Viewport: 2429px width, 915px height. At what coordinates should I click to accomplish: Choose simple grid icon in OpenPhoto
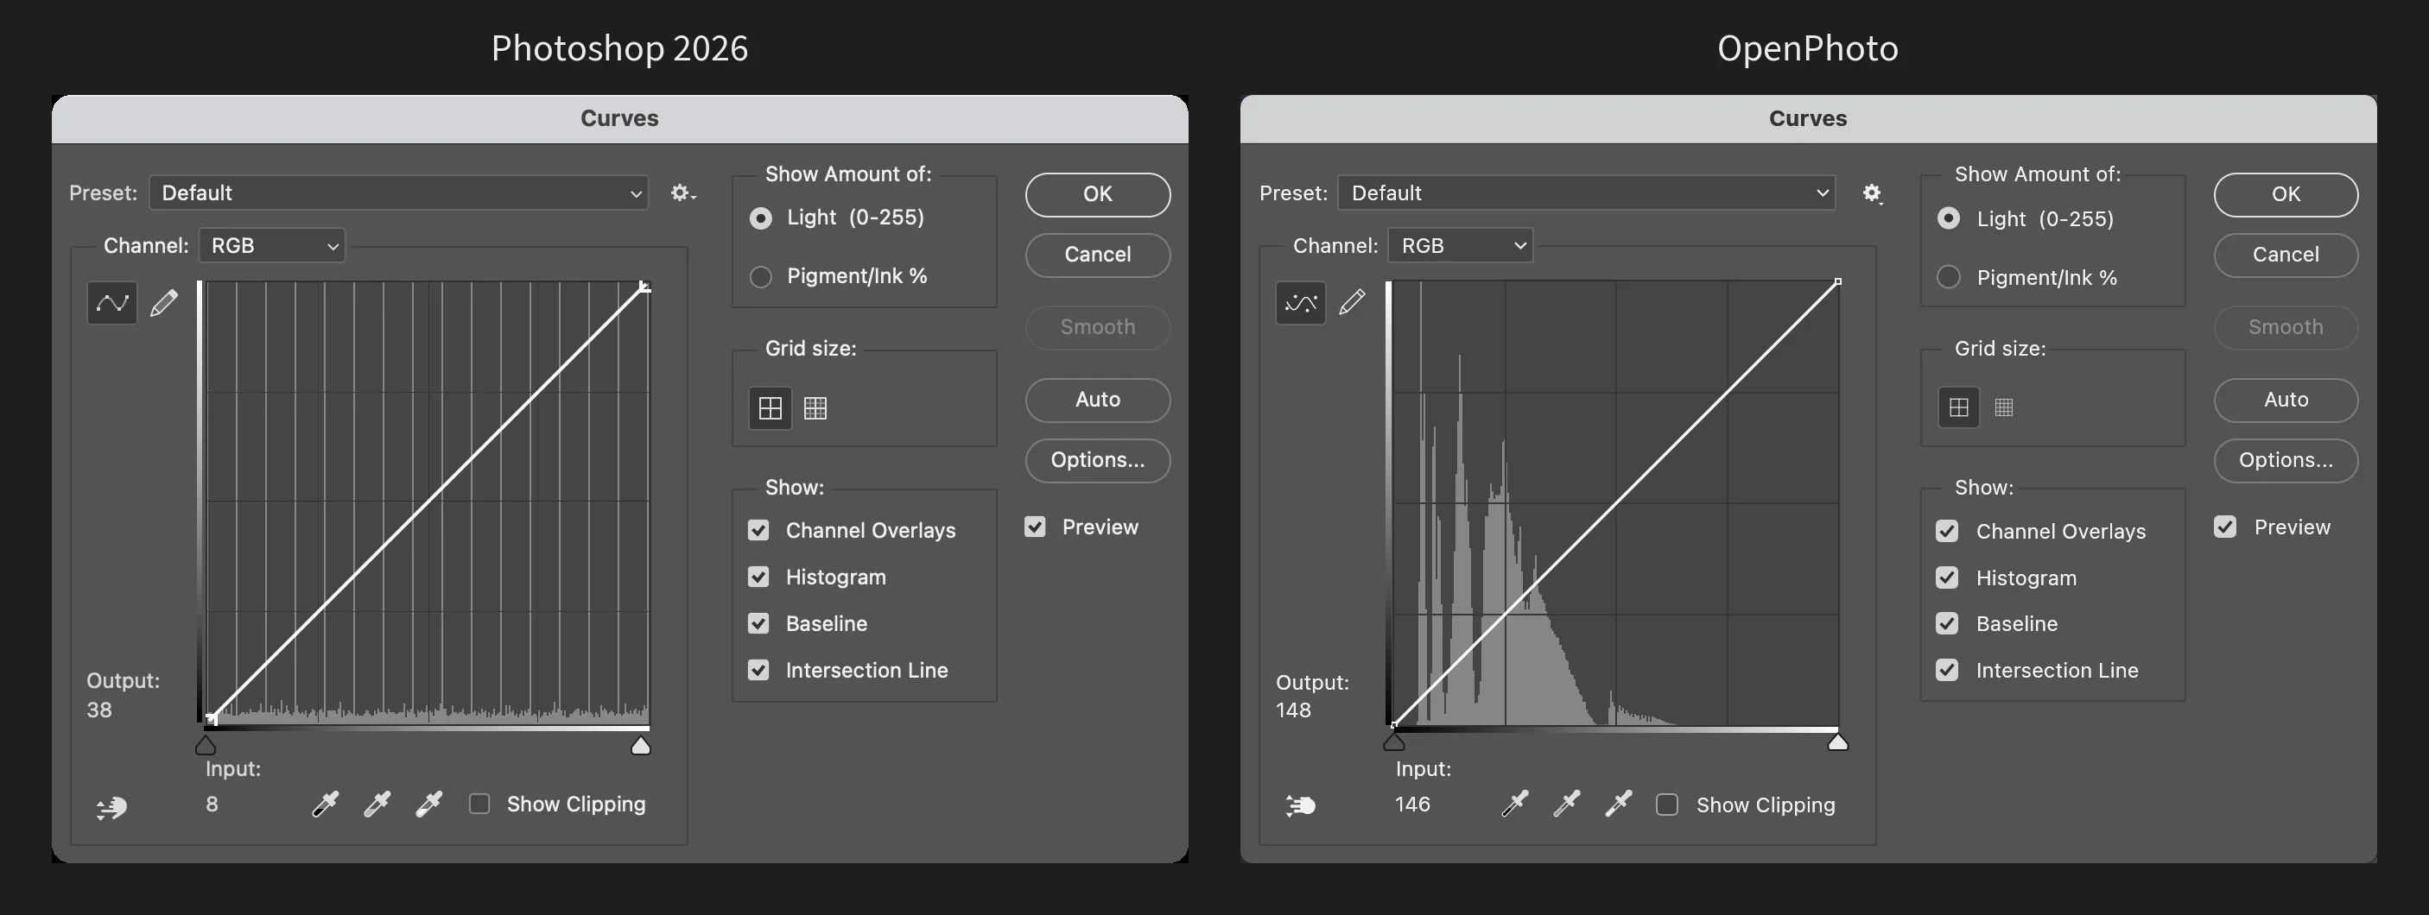click(x=1958, y=407)
